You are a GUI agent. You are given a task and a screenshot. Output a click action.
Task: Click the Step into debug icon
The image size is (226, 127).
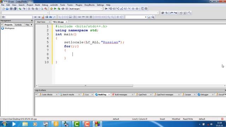pos(118,8)
